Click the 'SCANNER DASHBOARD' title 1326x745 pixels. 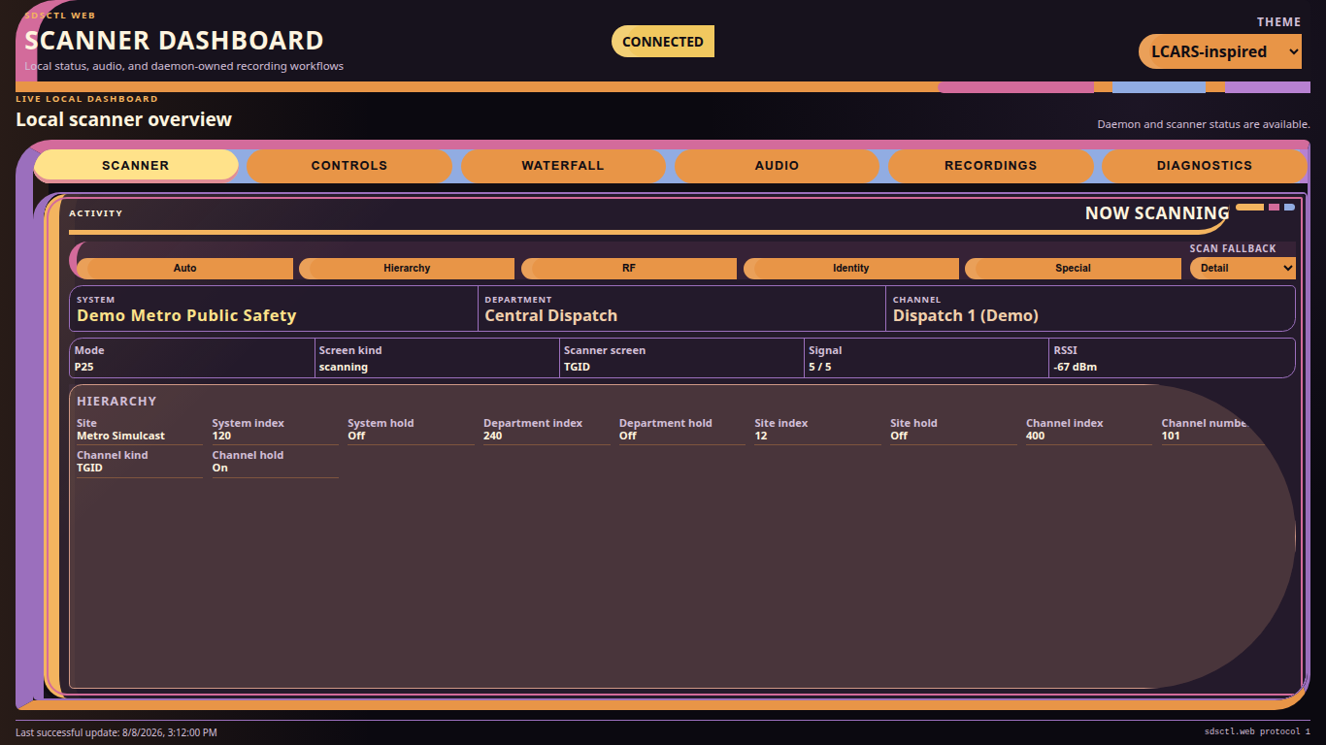click(x=174, y=41)
